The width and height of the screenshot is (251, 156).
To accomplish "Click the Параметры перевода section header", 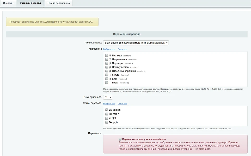I will click(127, 34).
